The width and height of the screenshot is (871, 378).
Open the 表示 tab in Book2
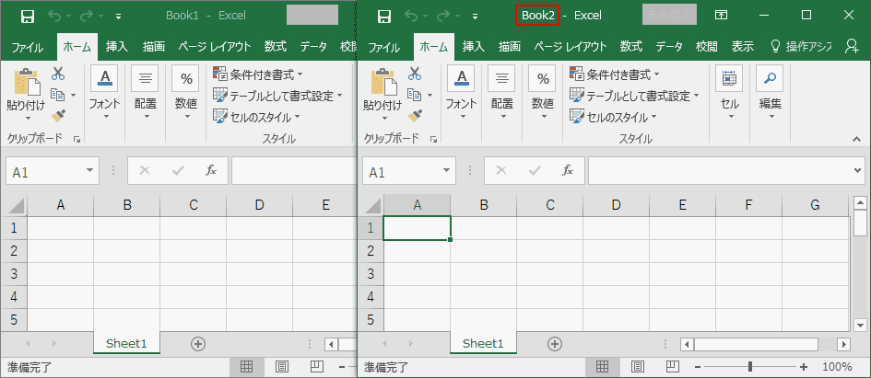coord(743,47)
